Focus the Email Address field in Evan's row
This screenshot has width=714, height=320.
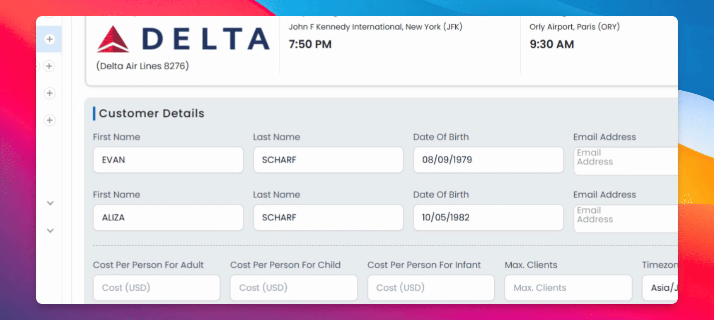(x=626, y=161)
